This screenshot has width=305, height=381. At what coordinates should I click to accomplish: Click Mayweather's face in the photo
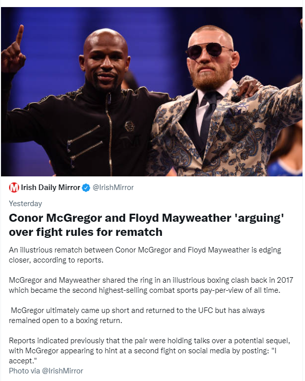[x=106, y=62]
